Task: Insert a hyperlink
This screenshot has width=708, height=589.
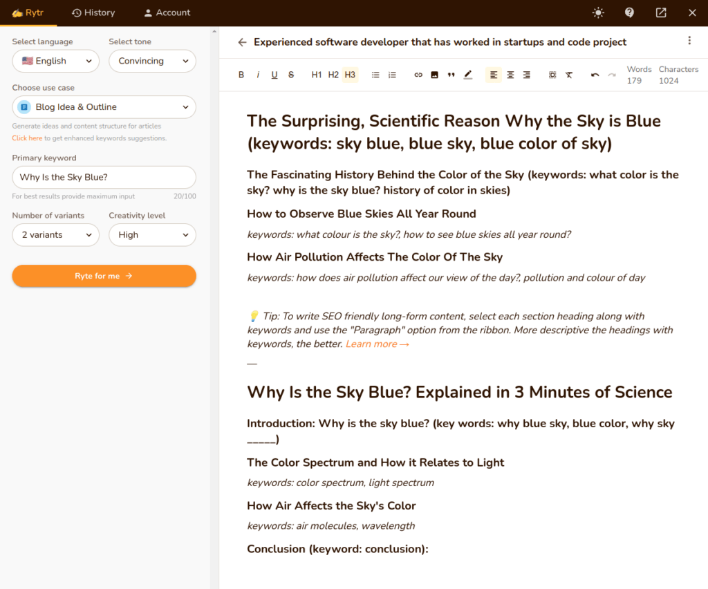Action: [x=418, y=75]
